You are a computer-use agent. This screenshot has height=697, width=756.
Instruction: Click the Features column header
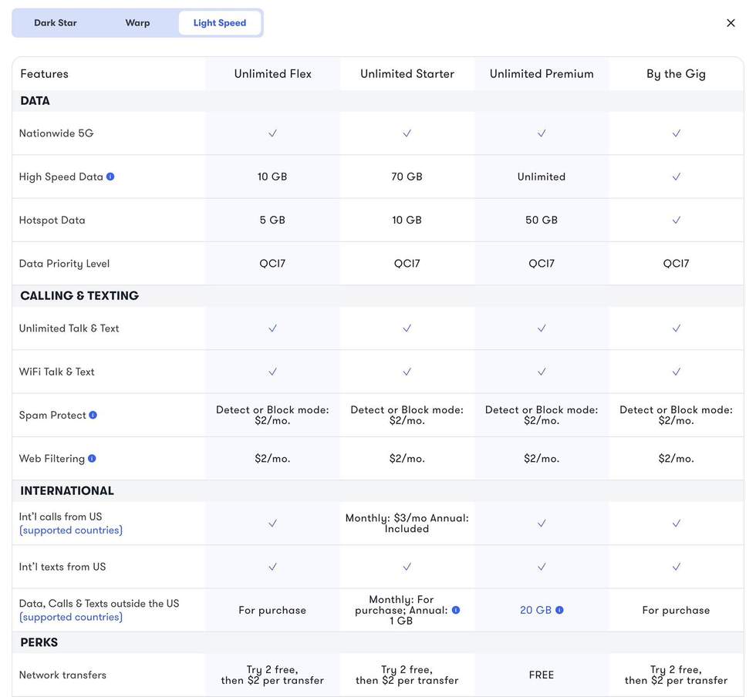pyautogui.click(x=45, y=74)
